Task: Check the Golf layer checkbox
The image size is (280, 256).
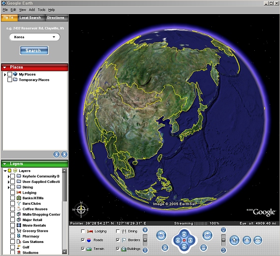Action: click(13, 247)
